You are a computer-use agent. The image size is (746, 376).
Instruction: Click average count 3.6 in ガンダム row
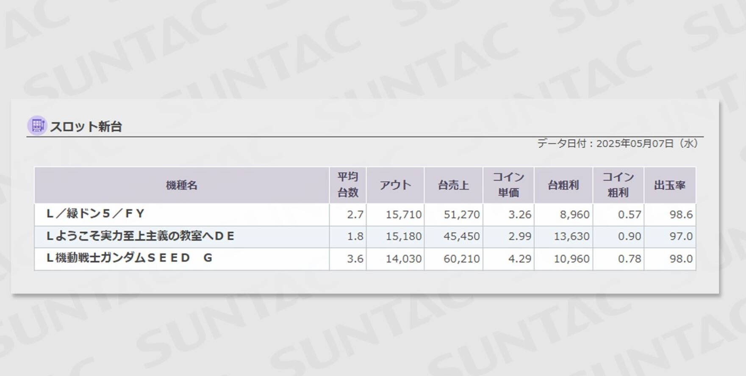pos(355,259)
